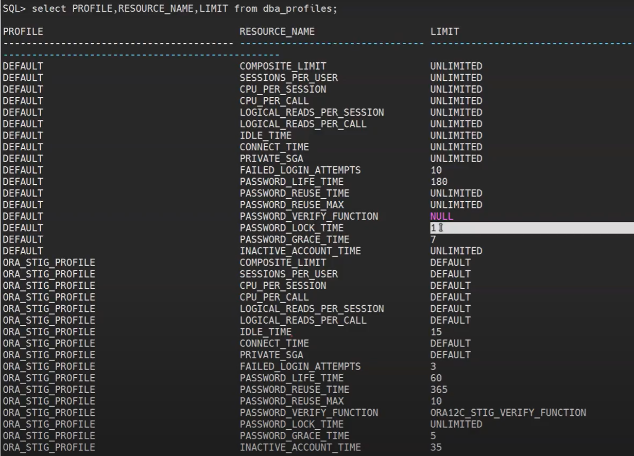Click ORA_STIG_PROFILE's PASSWORD_LIFE_TIME value 60
634x456 pixels.
click(436, 378)
